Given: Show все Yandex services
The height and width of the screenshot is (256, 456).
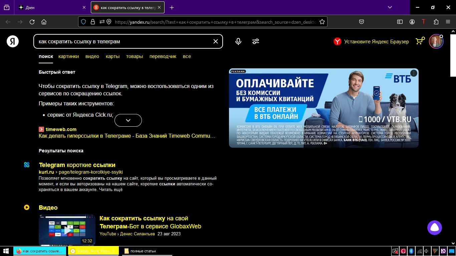Looking at the screenshot, I should (187, 56).
